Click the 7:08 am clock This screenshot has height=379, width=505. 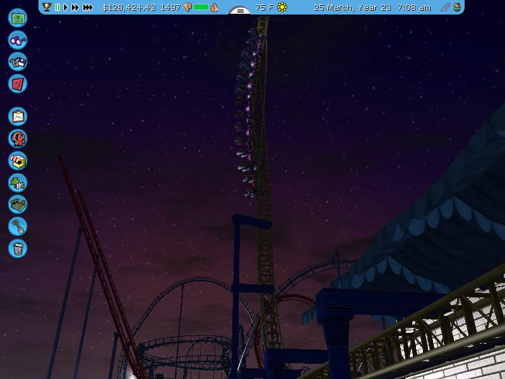(x=414, y=8)
